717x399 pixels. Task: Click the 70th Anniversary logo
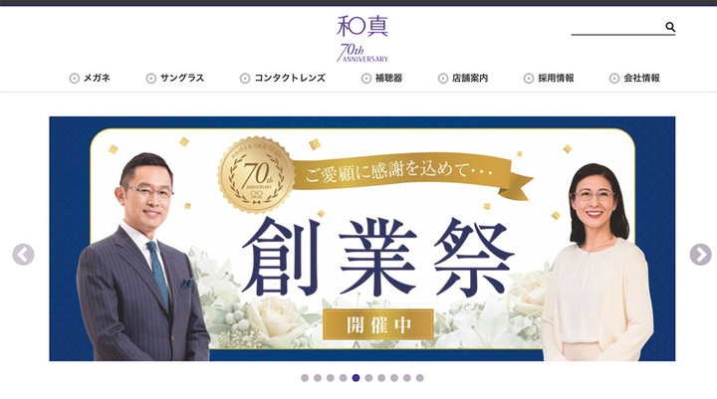coord(362,53)
